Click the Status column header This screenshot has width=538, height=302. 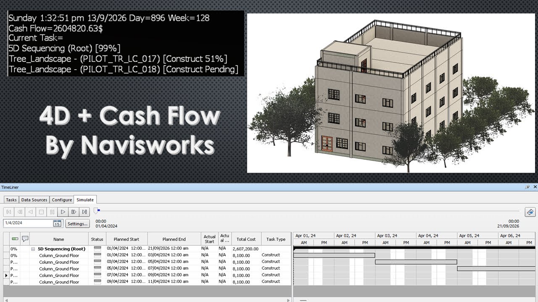click(x=97, y=239)
